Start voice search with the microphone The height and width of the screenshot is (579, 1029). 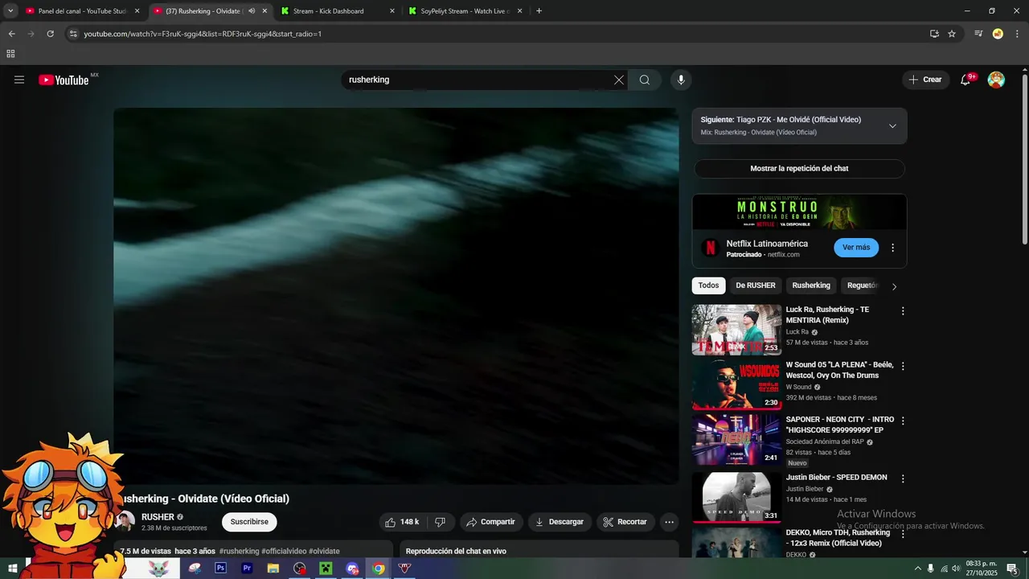[681, 80]
